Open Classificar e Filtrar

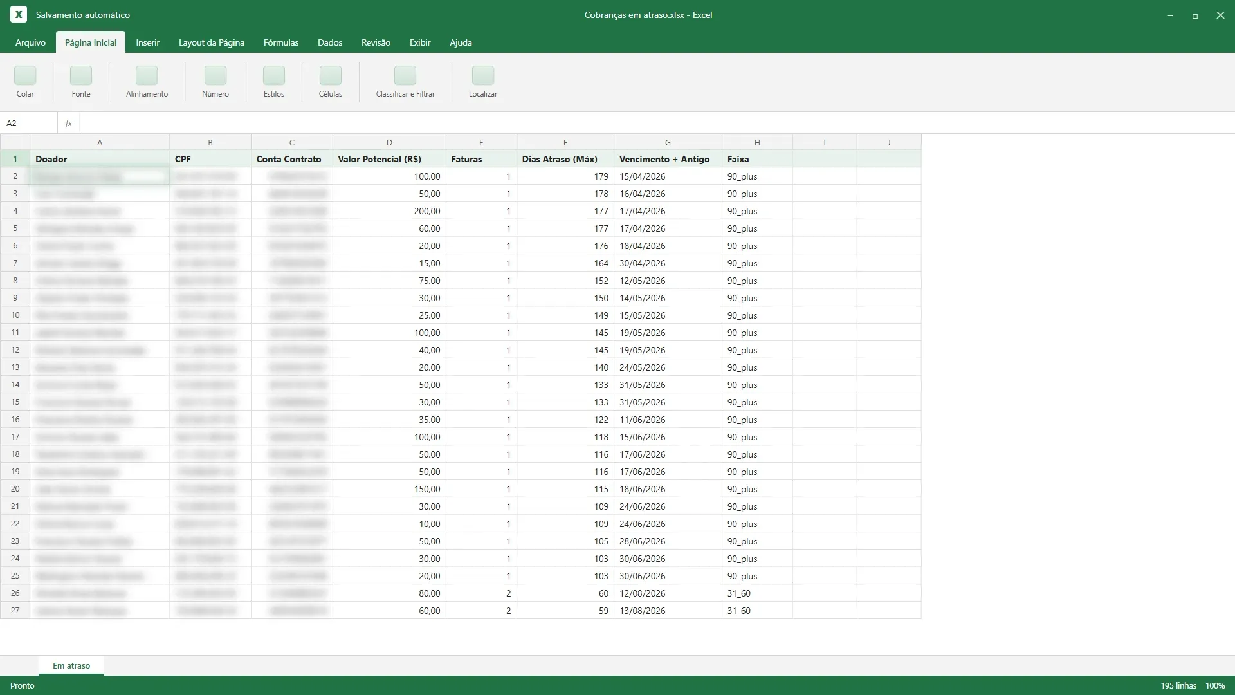pos(405,82)
